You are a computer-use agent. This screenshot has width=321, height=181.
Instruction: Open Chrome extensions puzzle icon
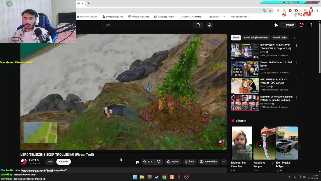point(296,11)
